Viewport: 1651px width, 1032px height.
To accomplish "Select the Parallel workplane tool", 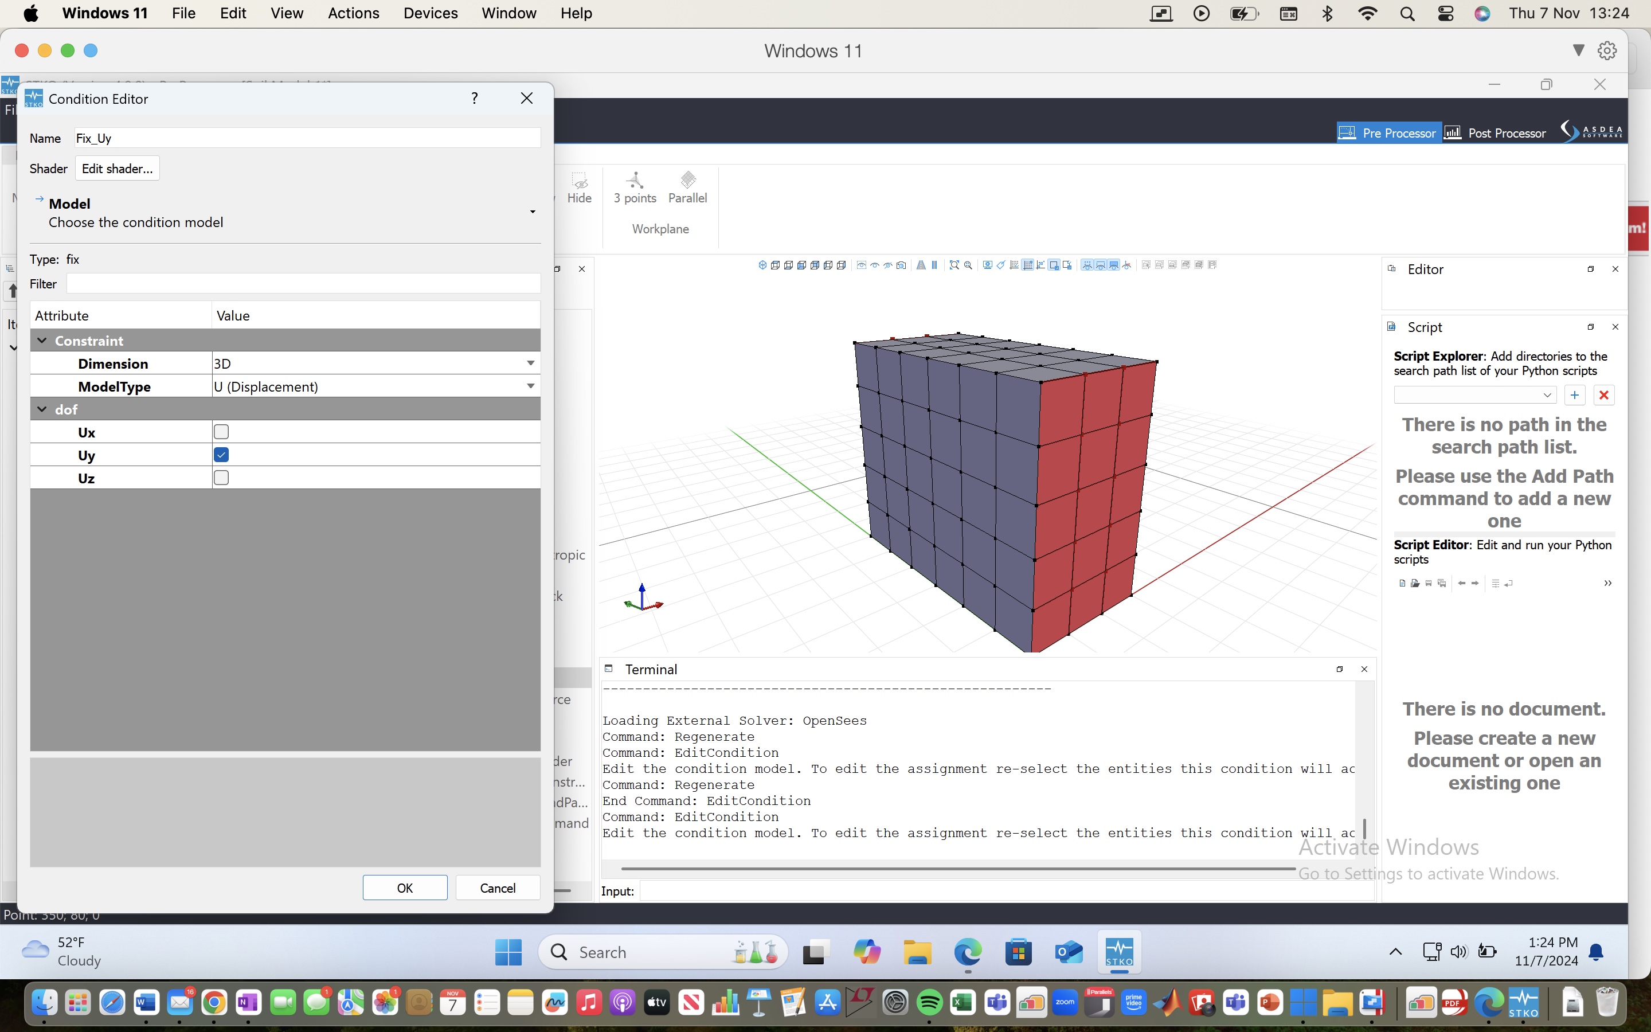I will click(x=687, y=187).
